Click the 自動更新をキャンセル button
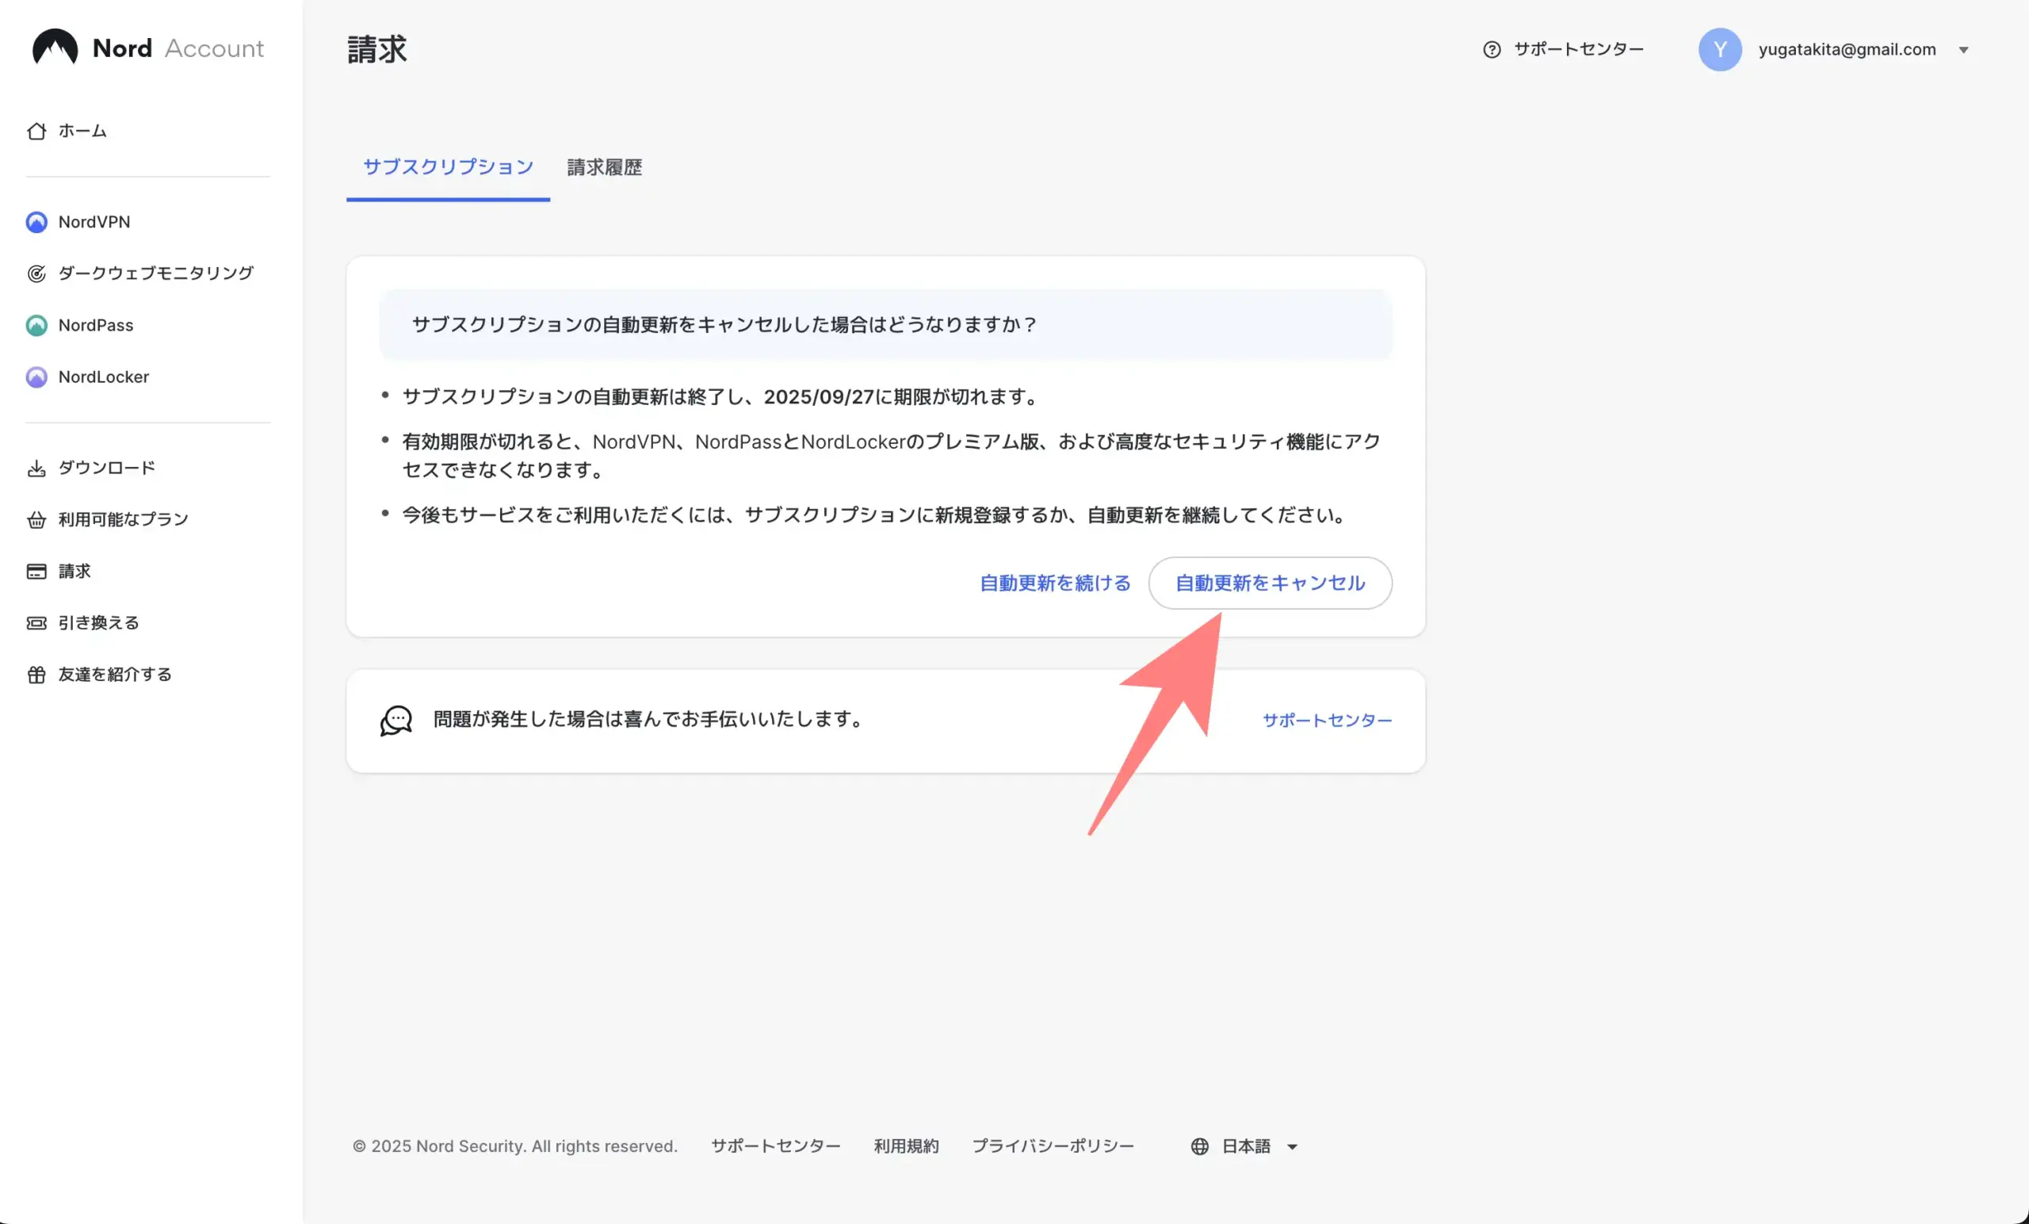This screenshot has height=1224, width=2029. tap(1270, 583)
